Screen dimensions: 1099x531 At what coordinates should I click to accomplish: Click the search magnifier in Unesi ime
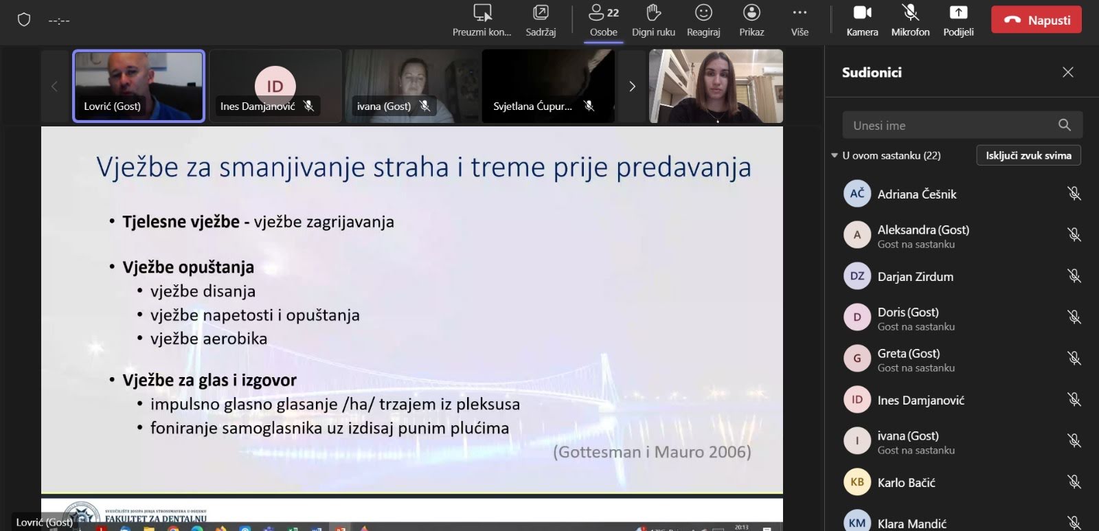[1065, 125]
